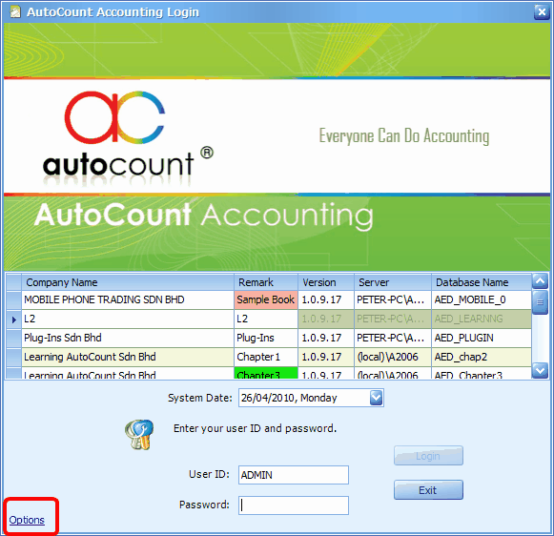The width and height of the screenshot is (554, 536).
Task: Click the Sample Book remark cell
Action: [x=266, y=299]
